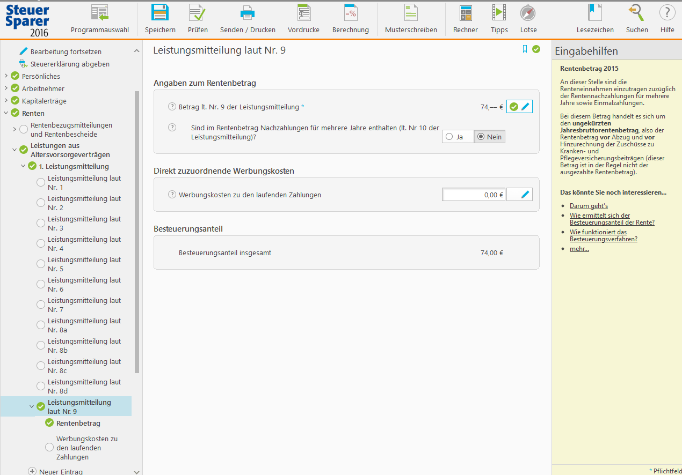Image resolution: width=682 pixels, height=475 pixels.
Task: Select Ja for Nachzahlungen
Action: 458,137
